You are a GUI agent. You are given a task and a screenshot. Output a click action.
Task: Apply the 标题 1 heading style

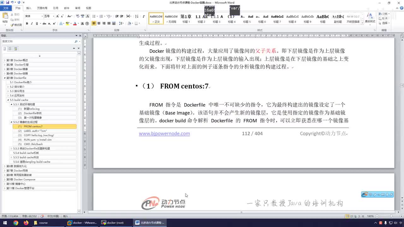(x=186, y=19)
